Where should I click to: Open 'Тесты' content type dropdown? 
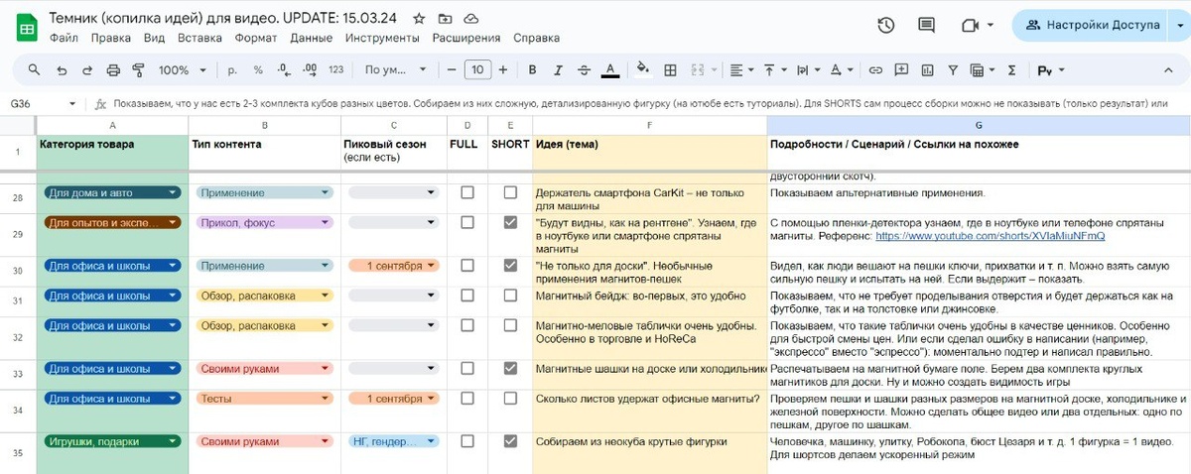pyautogui.click(x=327, y=398)
